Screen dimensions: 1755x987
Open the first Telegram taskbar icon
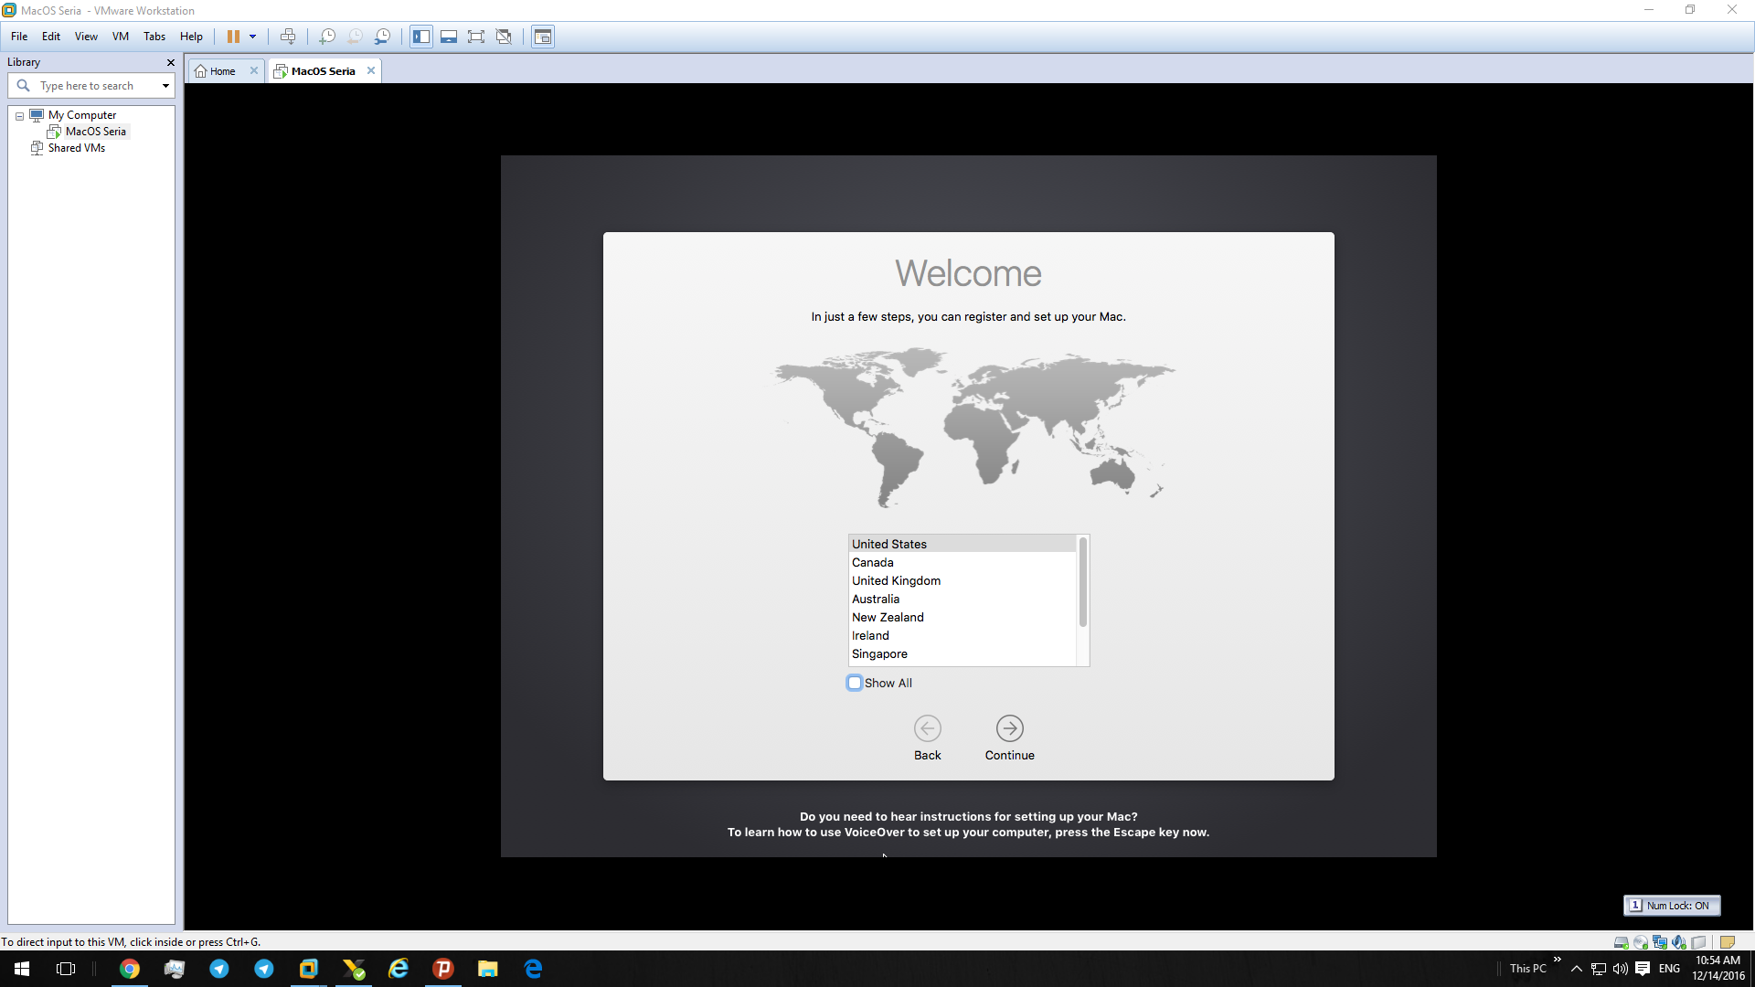219,969
